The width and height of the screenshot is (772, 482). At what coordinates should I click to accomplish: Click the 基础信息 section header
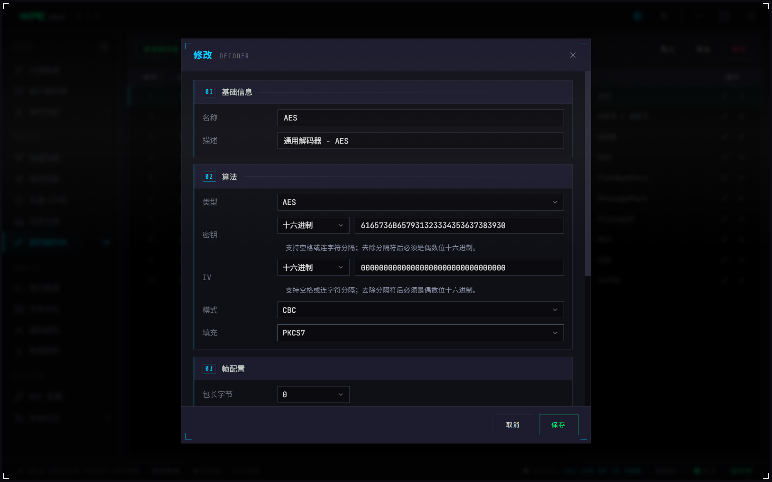coord(383,92)
